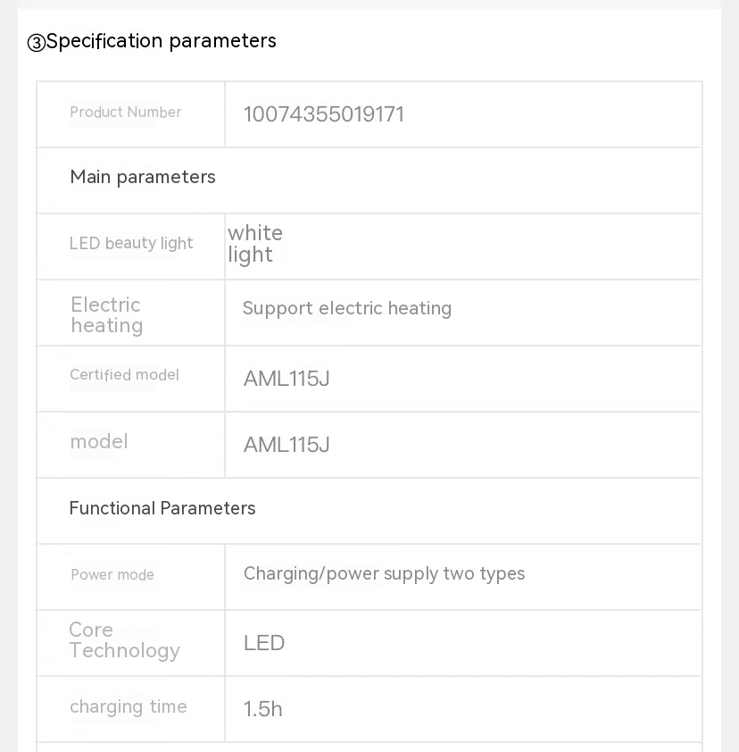Click the Certified model label
This screenshot has width=739, height=752.
(x=124, y=375)
